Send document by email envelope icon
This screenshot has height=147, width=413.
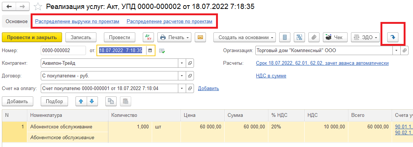click(200, 37)
